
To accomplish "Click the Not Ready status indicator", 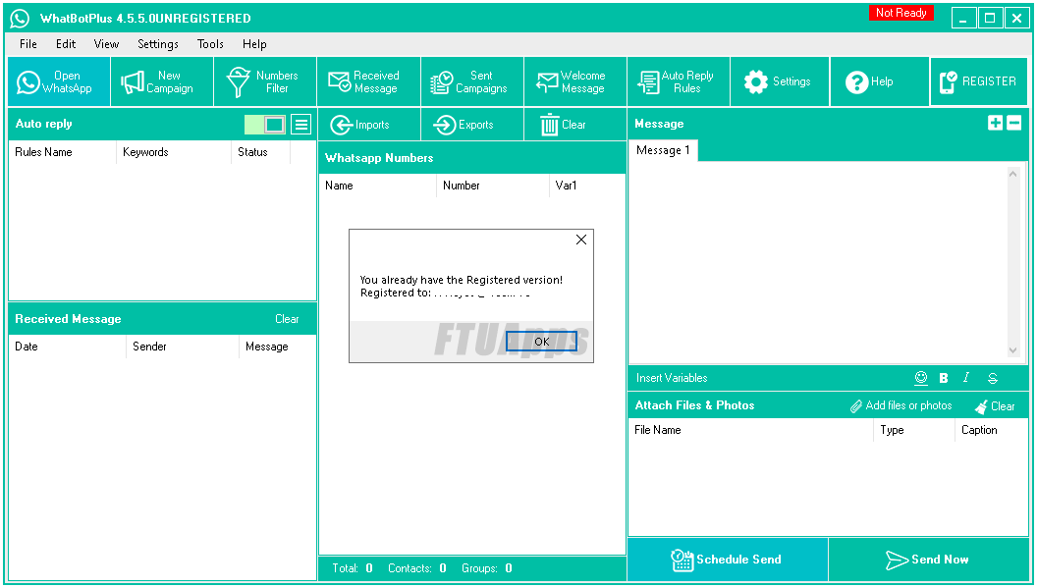I will (x=901, y=13).
